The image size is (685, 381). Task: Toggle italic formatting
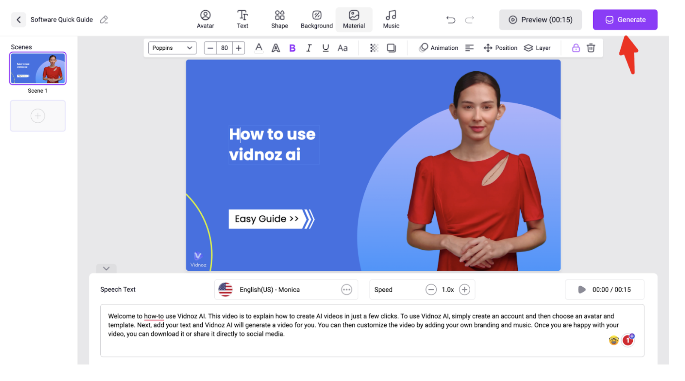click(x=309, y=48)
